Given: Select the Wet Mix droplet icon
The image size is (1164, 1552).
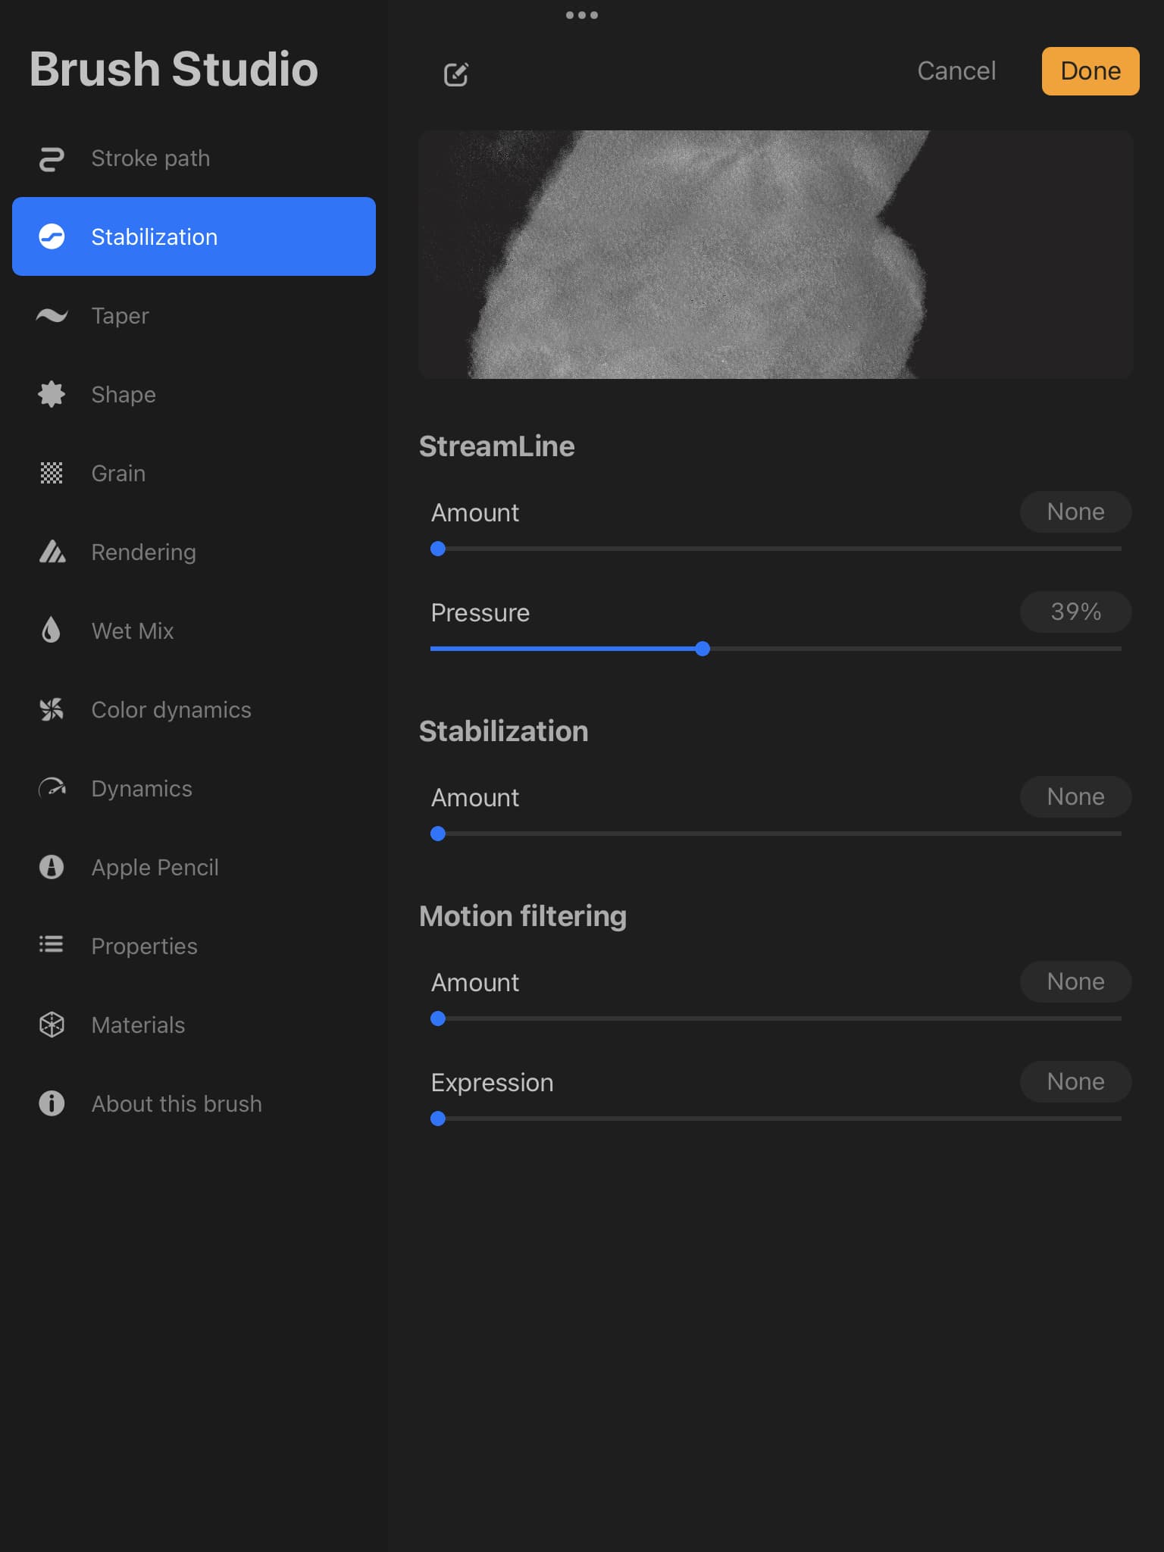Looking at the screenshot, I should pyautogui.click(x=52, y=630).
